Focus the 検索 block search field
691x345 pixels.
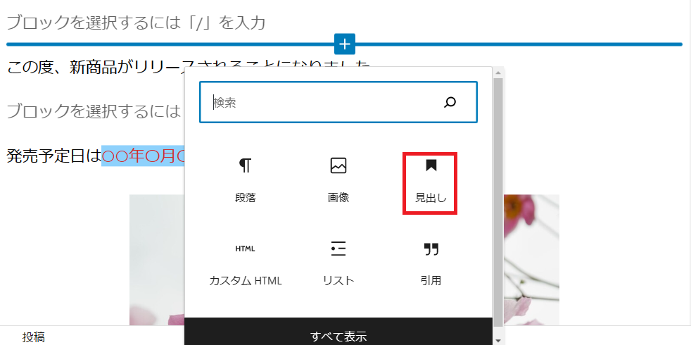click(x=324, y=103)
